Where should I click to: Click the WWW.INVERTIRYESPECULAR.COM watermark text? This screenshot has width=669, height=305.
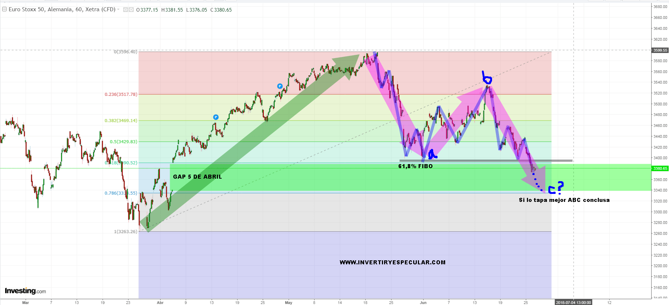point(392,262)
